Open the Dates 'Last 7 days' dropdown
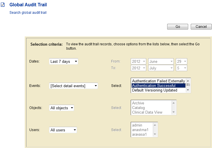Screen dimensions: 212x148 [63, 61]
